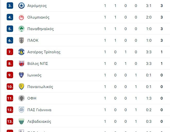170x132 pixels.
Task: Click the blue rank 6 badge
Action: tap(10, 40)
